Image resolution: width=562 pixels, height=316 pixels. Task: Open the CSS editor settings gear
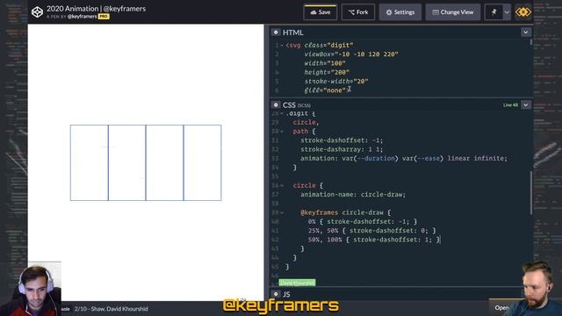276,105
